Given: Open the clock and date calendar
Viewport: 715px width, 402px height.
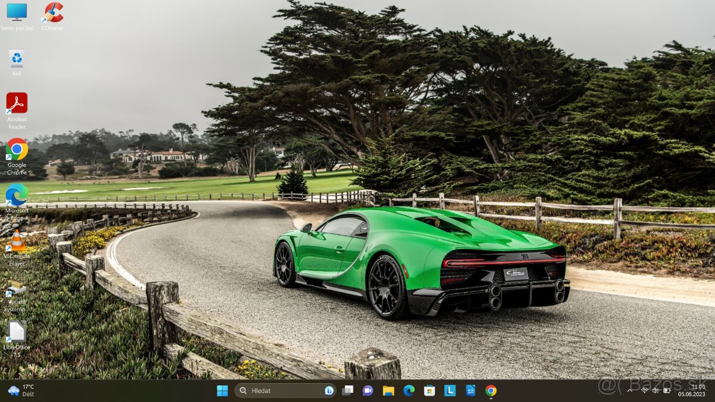Looking at the screenshot, I should pyautogui.click(x=698, y=391).
